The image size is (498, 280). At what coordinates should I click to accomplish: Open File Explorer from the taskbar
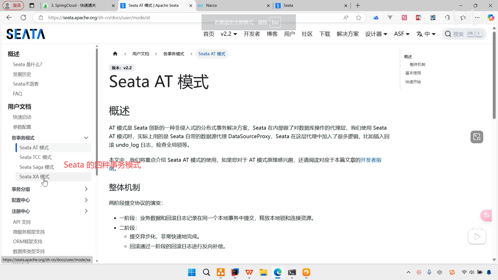(263, 272)
